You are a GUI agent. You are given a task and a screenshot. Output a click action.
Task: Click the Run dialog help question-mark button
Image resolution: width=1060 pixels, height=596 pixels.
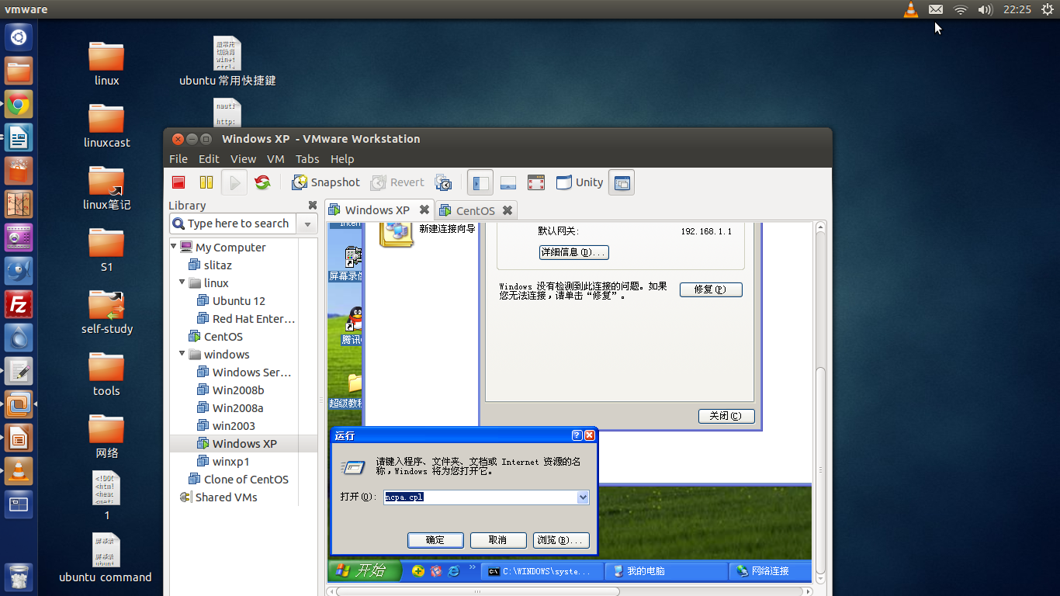tap(577, 435)
